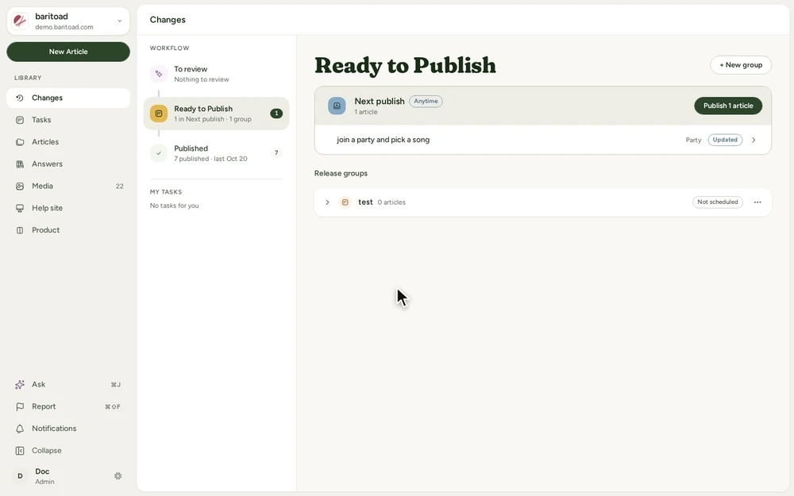Click the Report shortcut label
Viewport: 794px width, 496px height.
pyautogui.click(x=113, y=407)
